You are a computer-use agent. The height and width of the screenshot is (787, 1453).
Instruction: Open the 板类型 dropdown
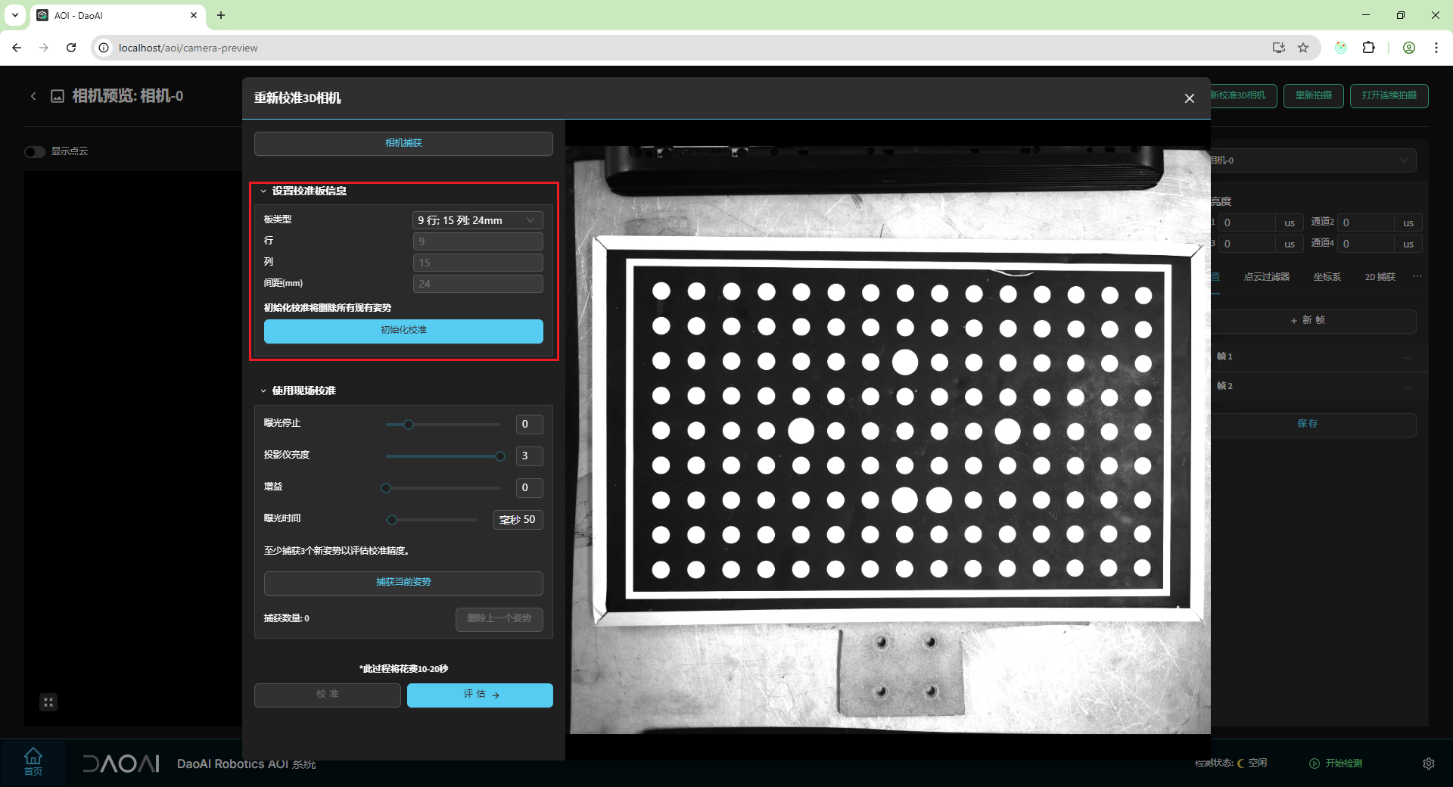click(478, 220)
